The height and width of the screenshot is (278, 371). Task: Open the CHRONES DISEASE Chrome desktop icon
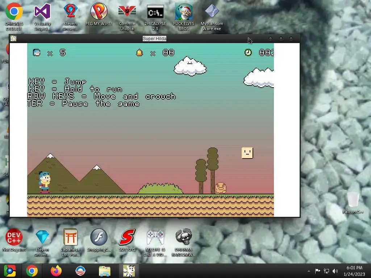point(14,17)
